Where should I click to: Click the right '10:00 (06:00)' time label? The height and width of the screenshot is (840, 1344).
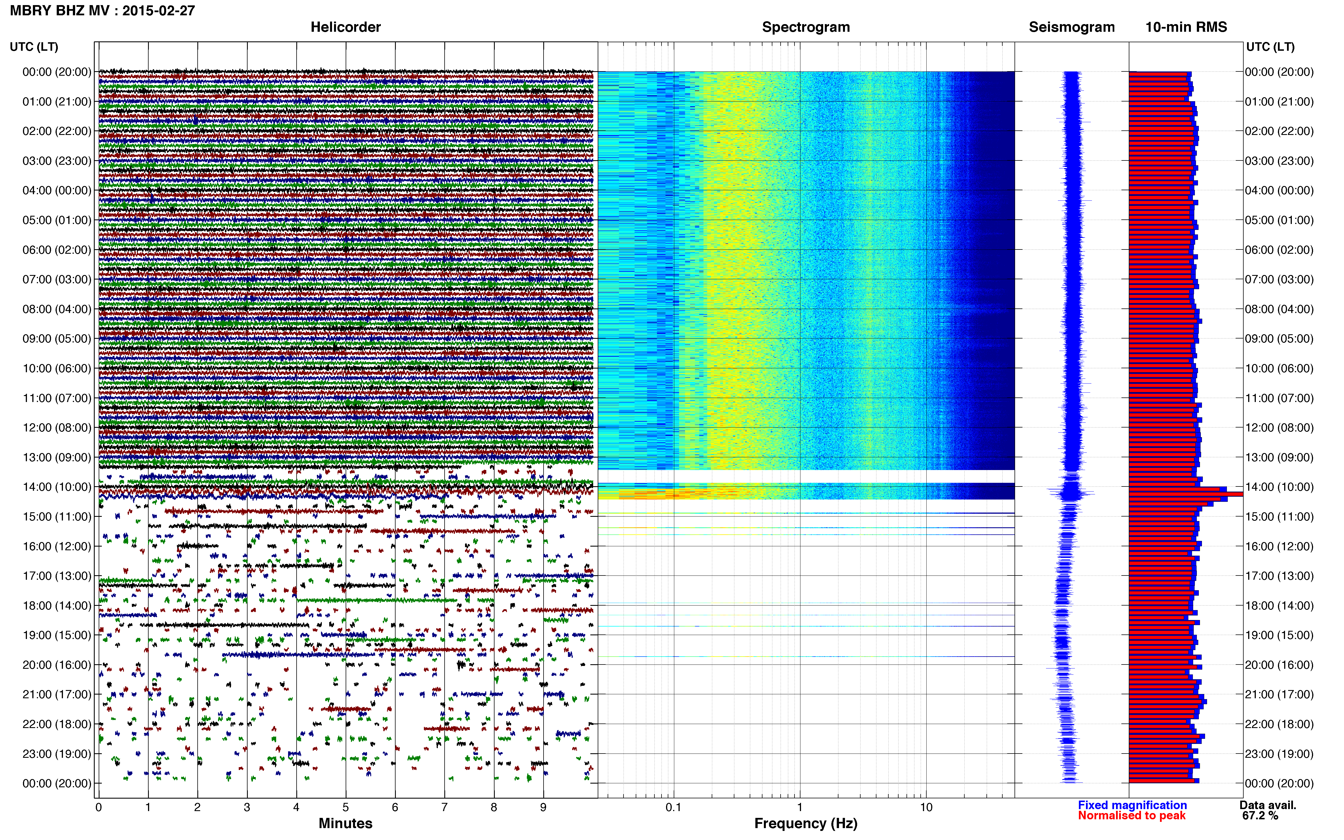(1279, 368)
